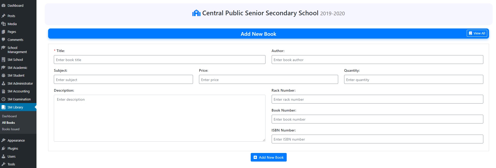Screen dimensions: 496x168
Task: Click inside the book title field
Action: coord(159,60)
